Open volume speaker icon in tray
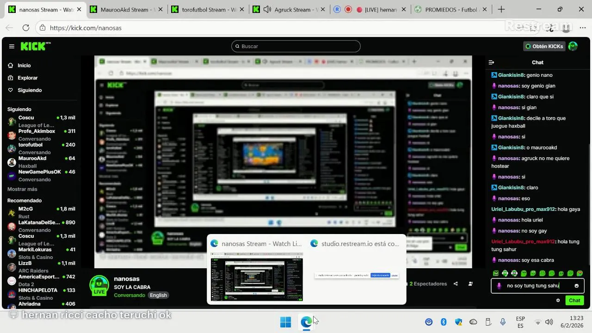This screenshot has height=333, width=592. coord(549,322)
